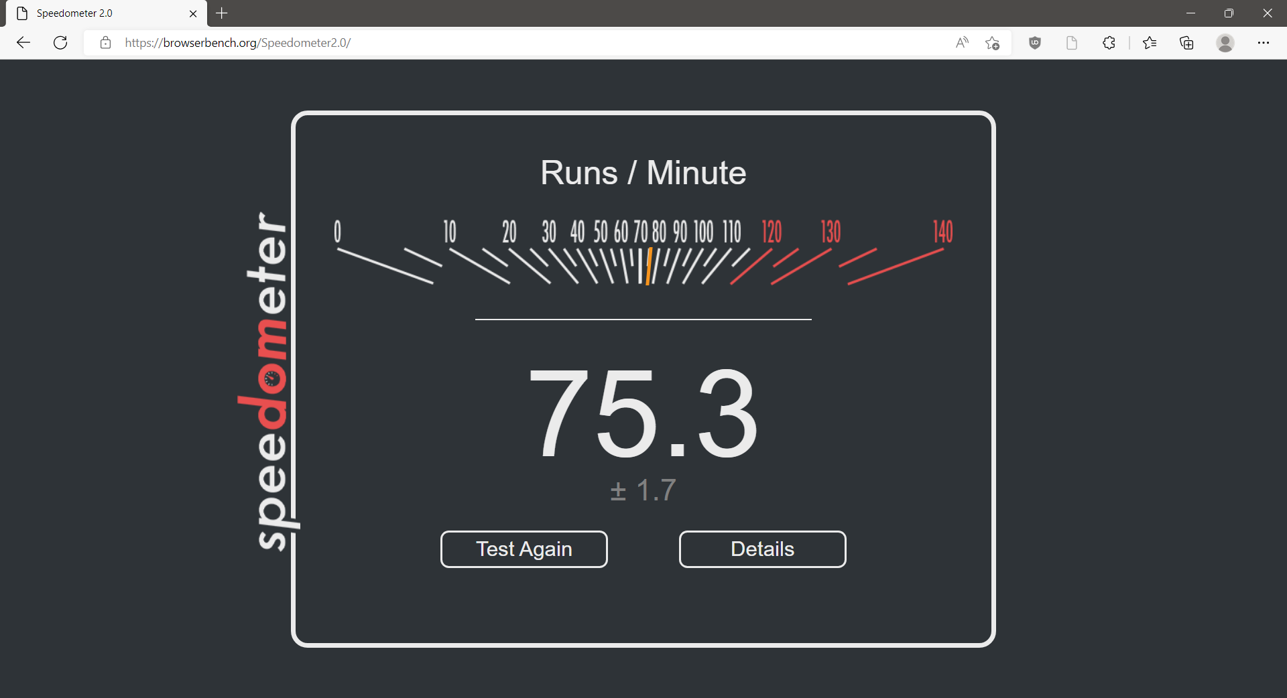Add this page to favorites
This screenshot has height=698, width=1287.
[993, 43]
